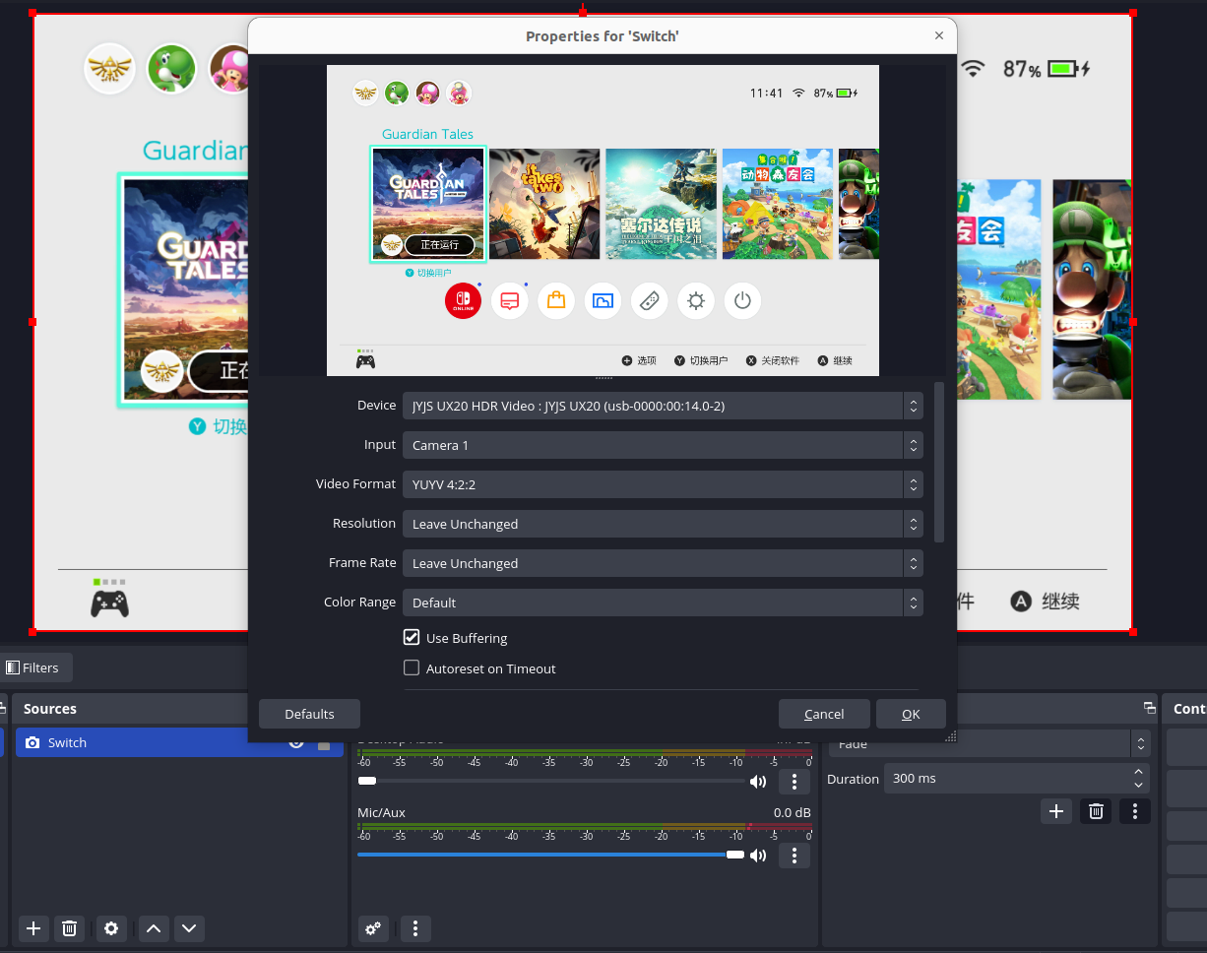Open source properties gear in Sources panel
The image size is (1207, 953).
(111, 928)
